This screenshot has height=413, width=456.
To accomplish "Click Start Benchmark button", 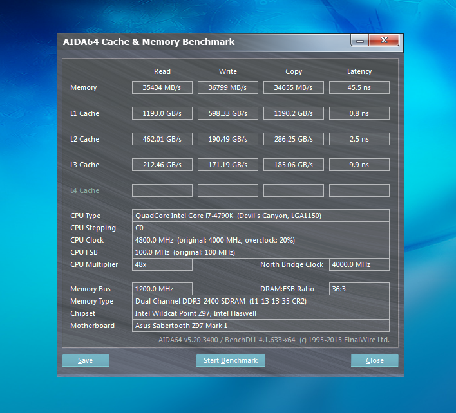I will [x=231, y=360].
